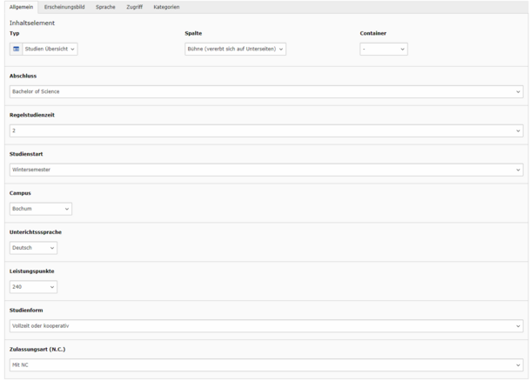531x381 pixels.
Task: Expand the Studienform dropdown showing Vollzeit oder kooperativ
Action: 266,326
